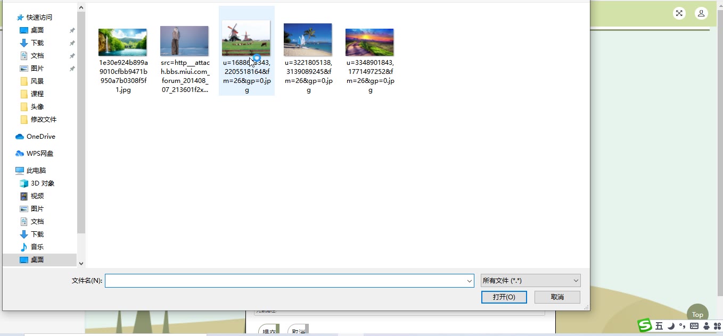The width and height of the screenshot is (723, 336).
Task: Click the fullscreen expand icon on the webpage
Action: click(x=679, y=14)
